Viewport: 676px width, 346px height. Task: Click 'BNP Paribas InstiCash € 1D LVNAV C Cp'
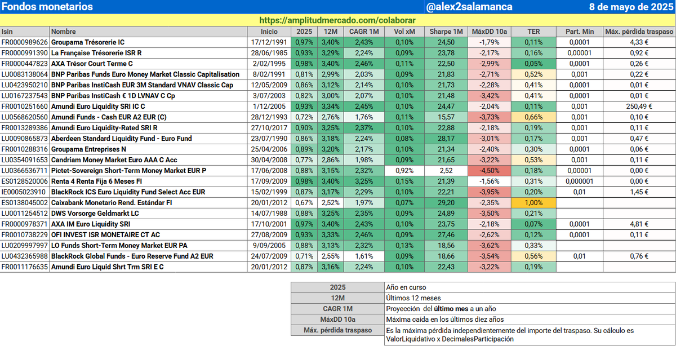click(113, 96)
